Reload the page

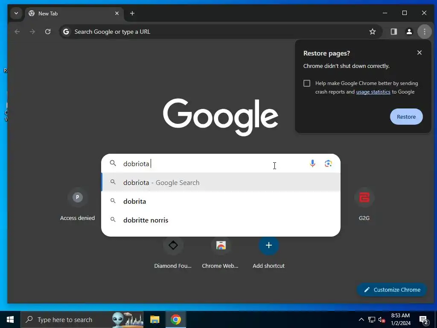(48, 32)
